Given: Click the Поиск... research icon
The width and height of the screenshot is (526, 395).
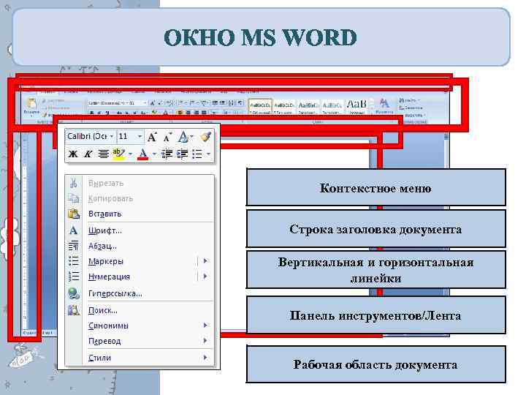Looking at the screenshot, I should [x=74, y=310].
